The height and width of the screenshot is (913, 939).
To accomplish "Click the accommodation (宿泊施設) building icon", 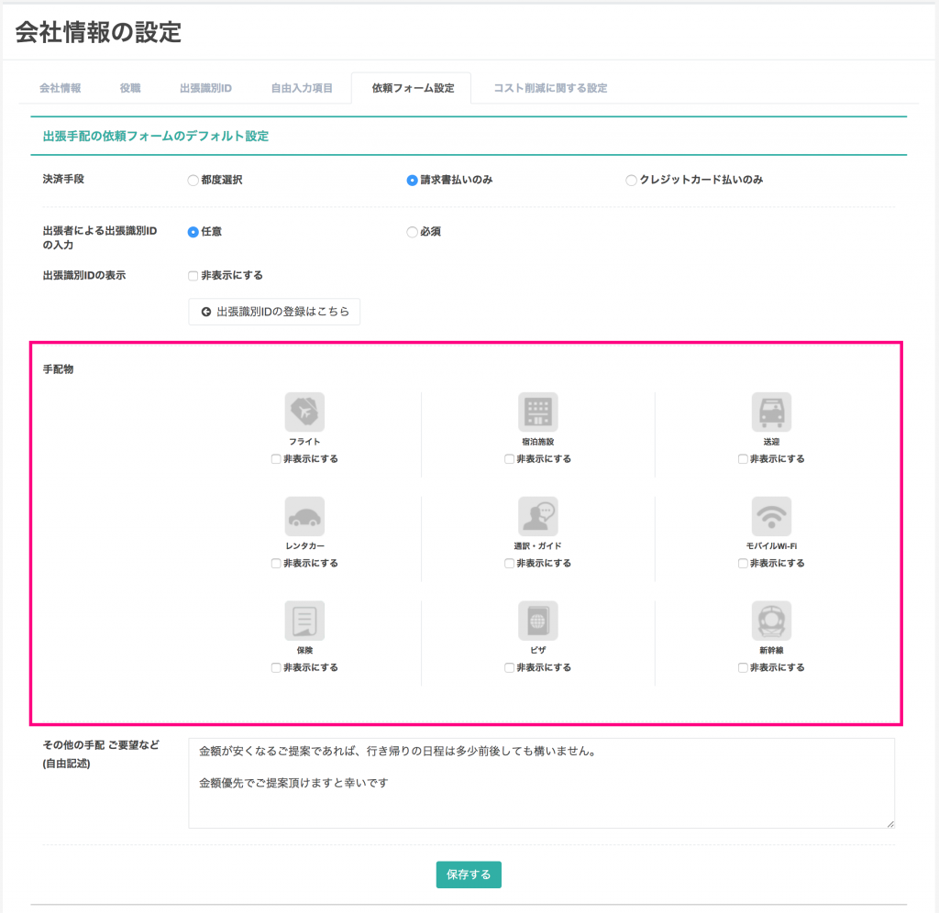I will pyautogui.click(x=537, y=412).
